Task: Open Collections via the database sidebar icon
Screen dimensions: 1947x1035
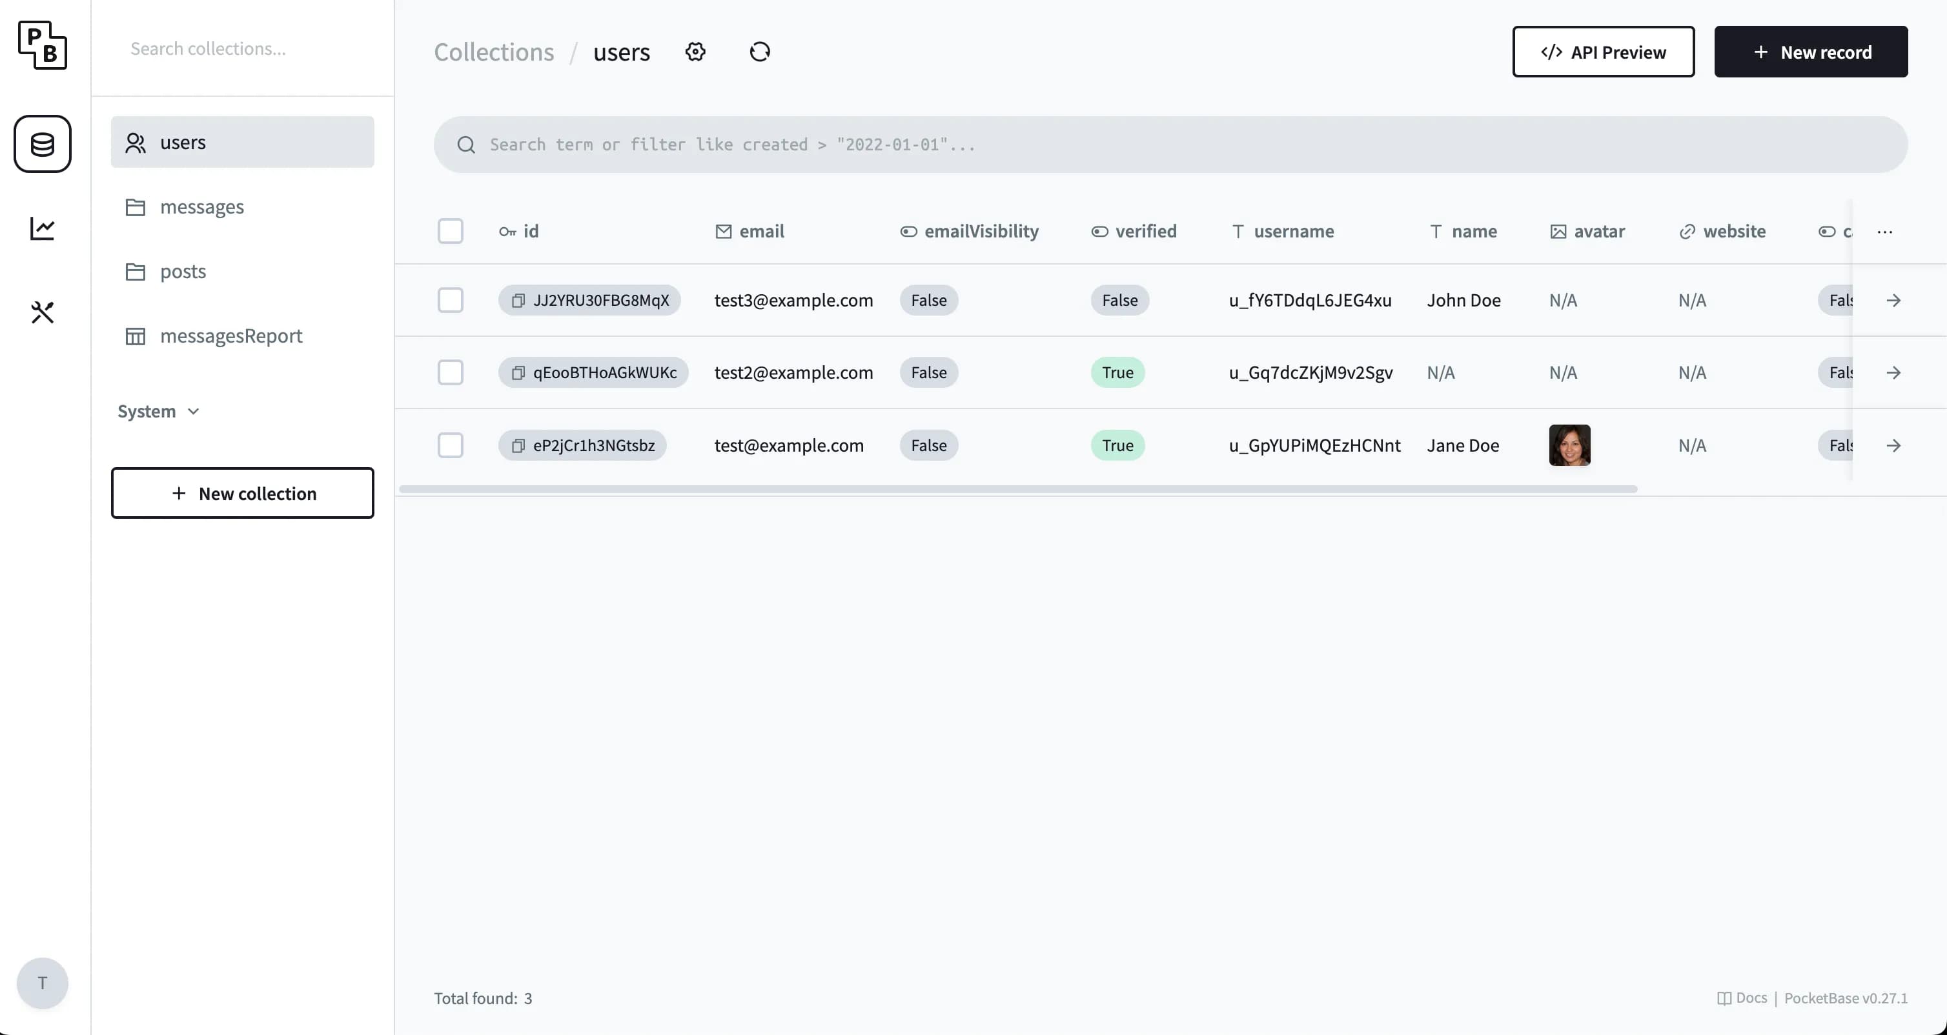Action: click(43, 143)
